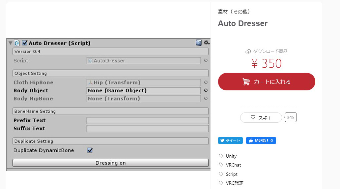Click the Suffix Text label
Viewport: 340px width, 189px height.
pos(29,128)
